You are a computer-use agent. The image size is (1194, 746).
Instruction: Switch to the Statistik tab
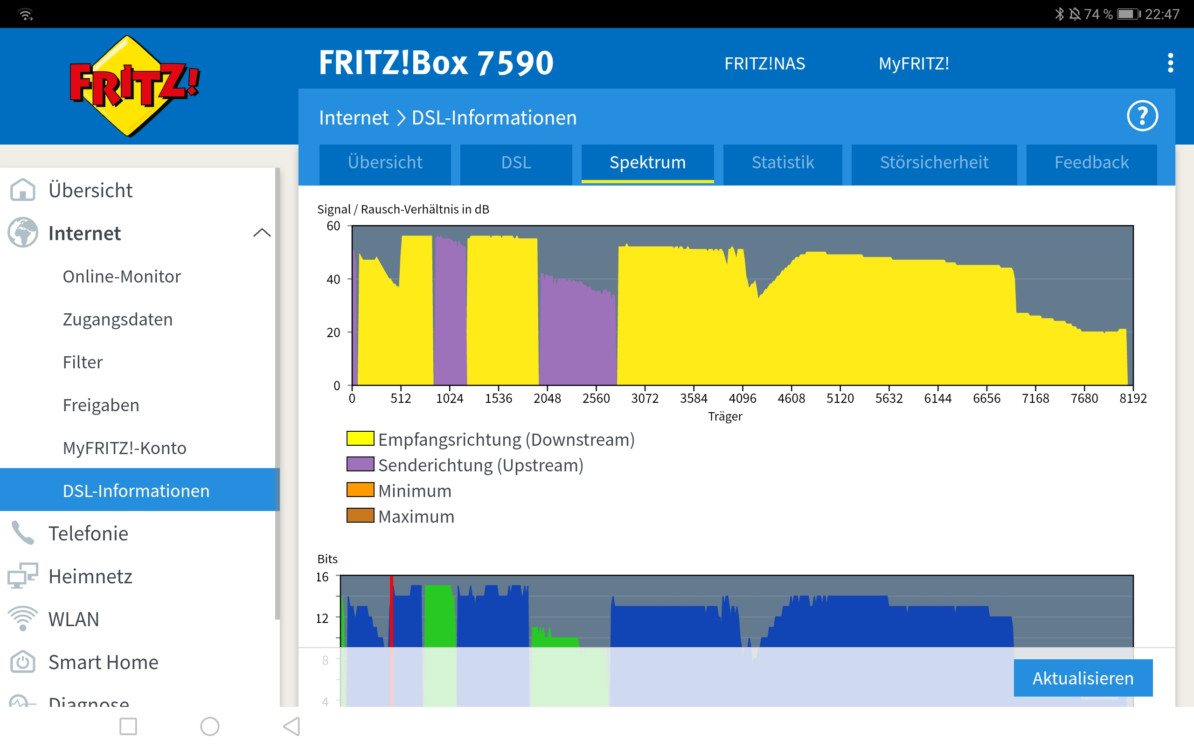tap(782, 162)
